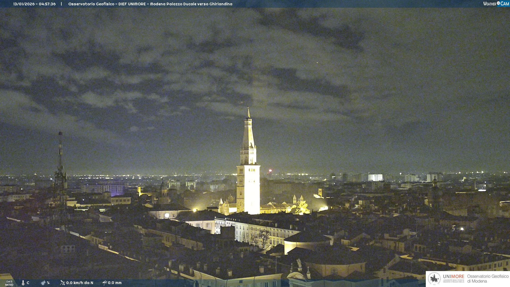Click the humidity water drops icon
Screen dimensions: 510x287
(43, 283)
